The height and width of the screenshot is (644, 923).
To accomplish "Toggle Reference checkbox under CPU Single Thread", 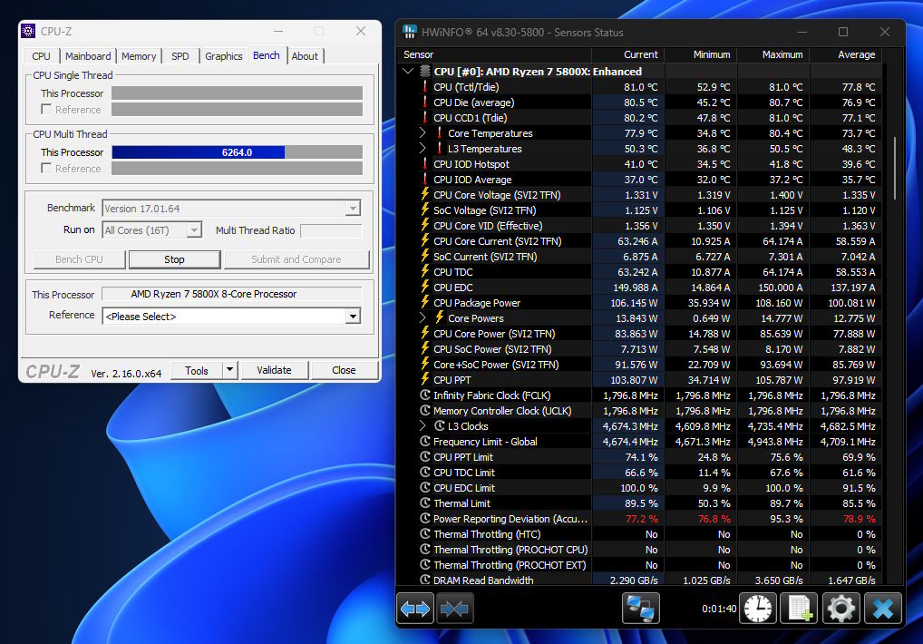I will [46, 110].
